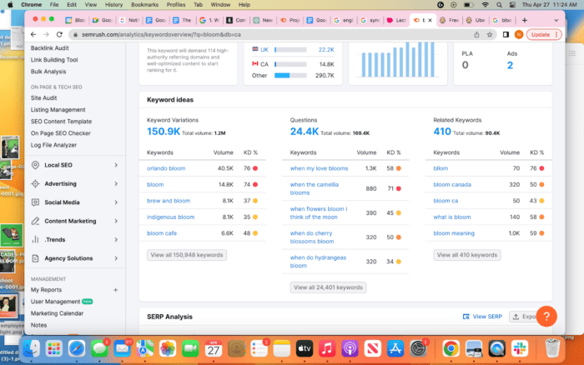Open the bloom canada related keyword
The image size is (584, 365).
point(452,184)
